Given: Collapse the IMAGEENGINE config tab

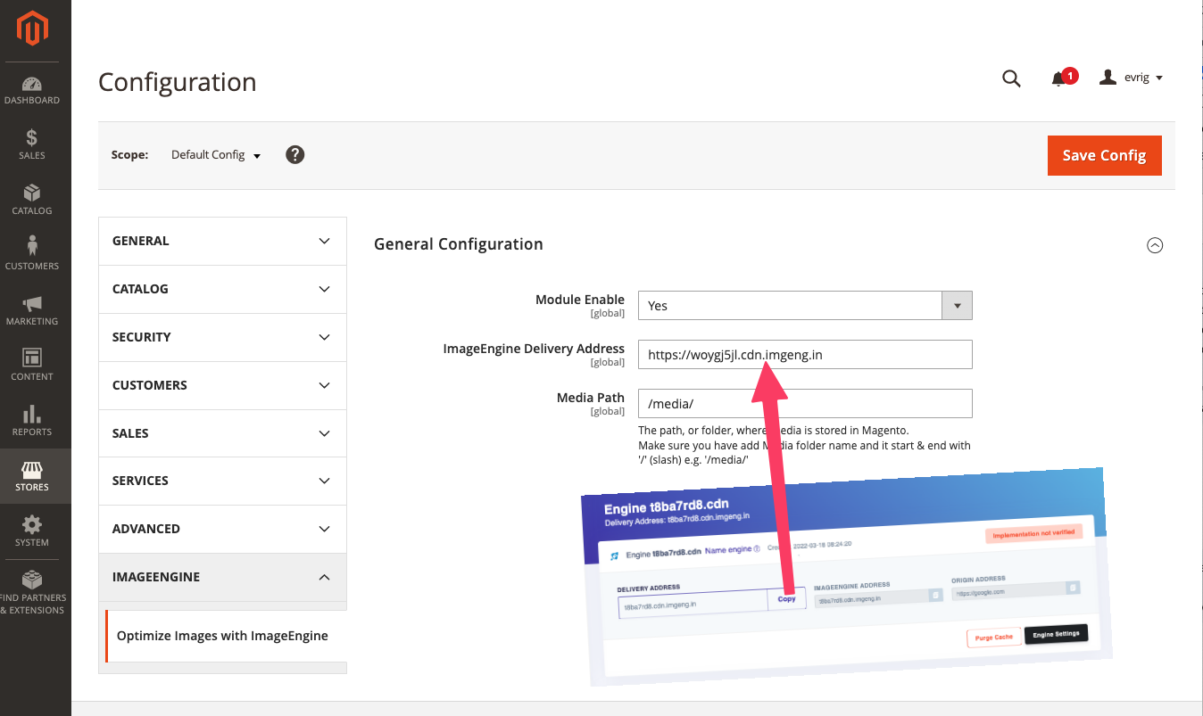Looking at the screenshot, I should point(222,577).
